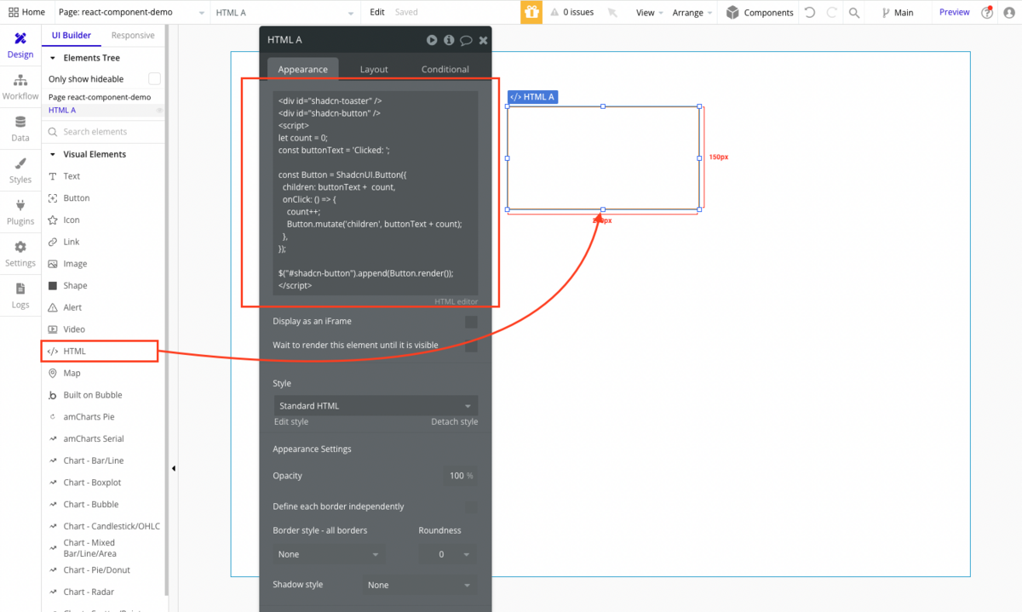Open the Settings gear section
The image size is (1022, 612).
tap(20, 254)
